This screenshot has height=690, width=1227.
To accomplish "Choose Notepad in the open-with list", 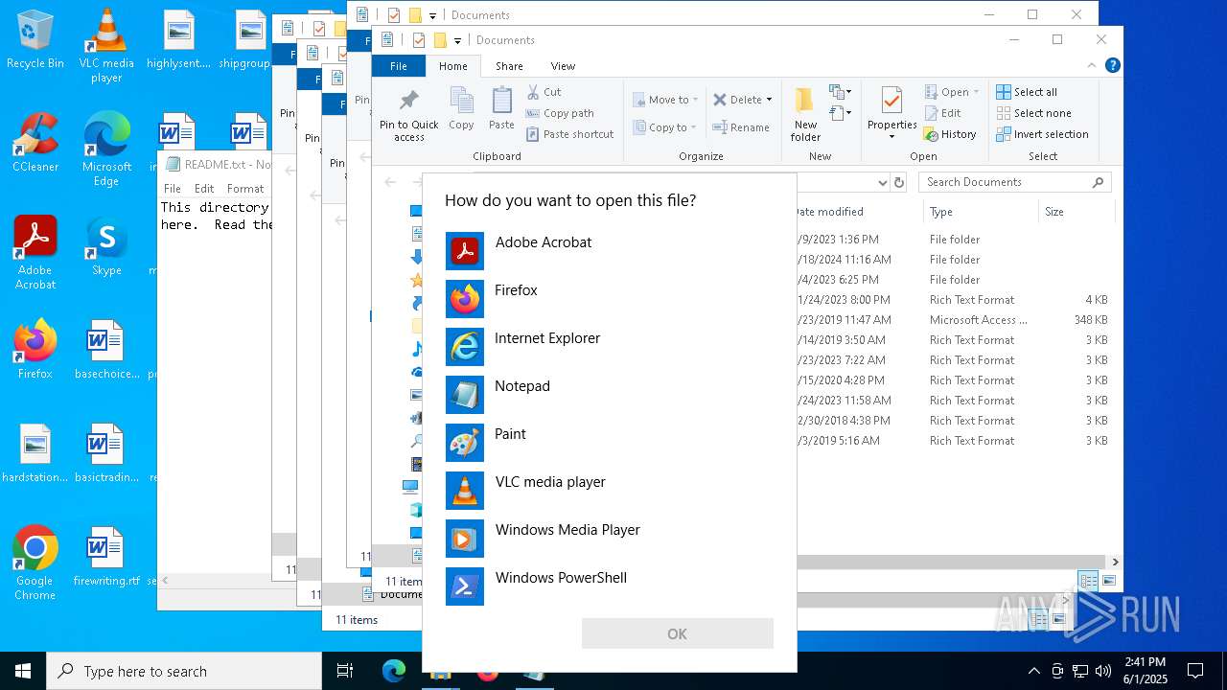I will 610,395.
